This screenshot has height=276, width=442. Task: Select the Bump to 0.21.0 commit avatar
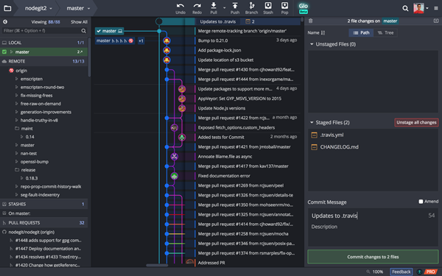[166, 40]
